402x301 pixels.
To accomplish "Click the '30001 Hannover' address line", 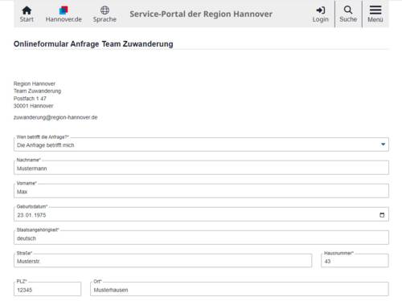I will 34,106.
